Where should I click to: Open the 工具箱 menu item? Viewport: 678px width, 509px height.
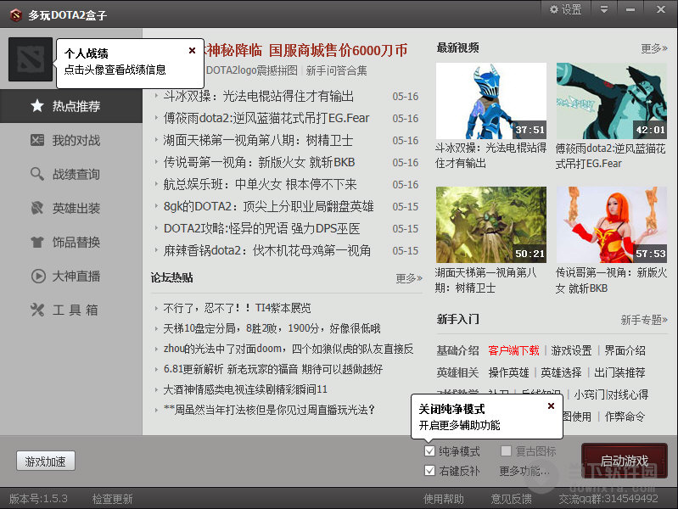point(71,310)
